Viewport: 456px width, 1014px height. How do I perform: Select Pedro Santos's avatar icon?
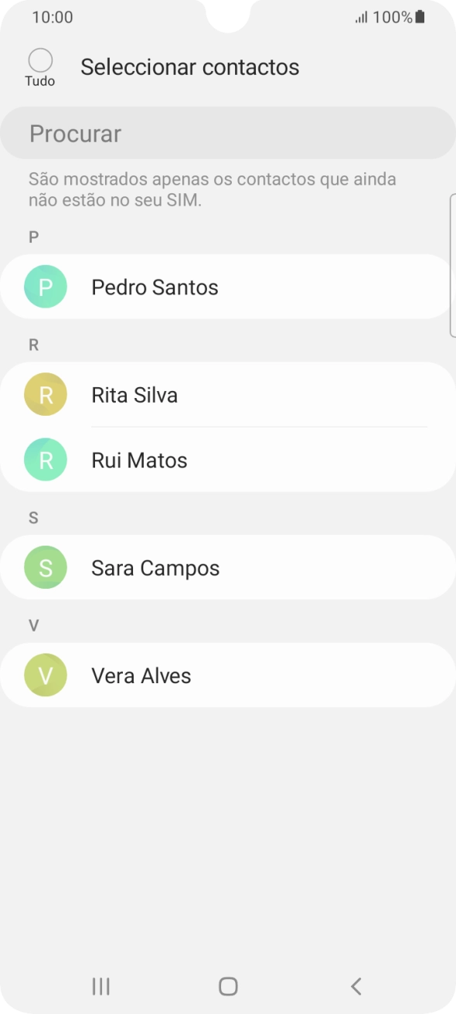click(x=45, y=287)
